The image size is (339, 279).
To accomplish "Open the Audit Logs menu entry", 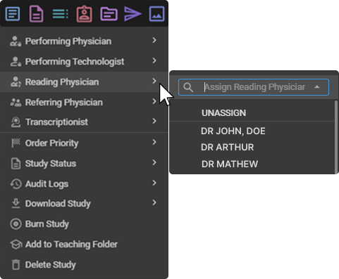I will pyautogui.click(x=84, y=183).
